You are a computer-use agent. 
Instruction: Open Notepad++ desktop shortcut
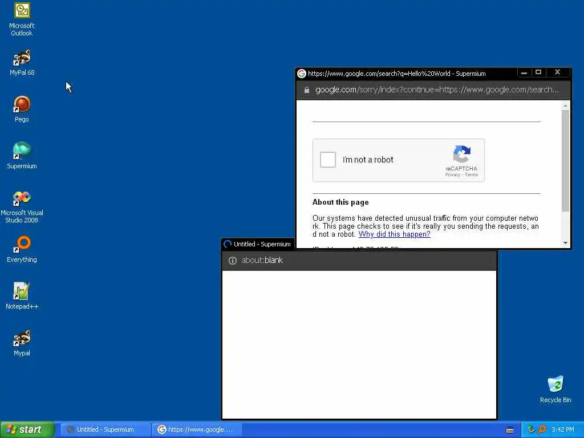[x=22, y=296]
